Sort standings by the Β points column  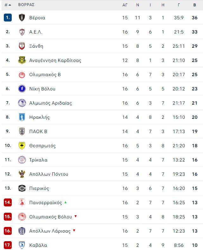pyautogui.click(x=194, y=5)
